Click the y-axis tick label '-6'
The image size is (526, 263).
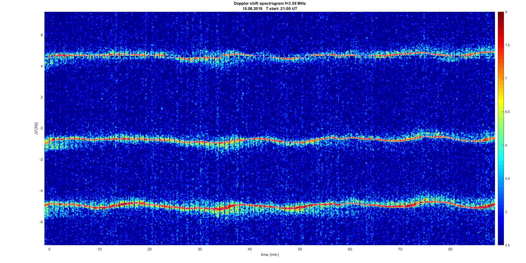coord(41,222)
